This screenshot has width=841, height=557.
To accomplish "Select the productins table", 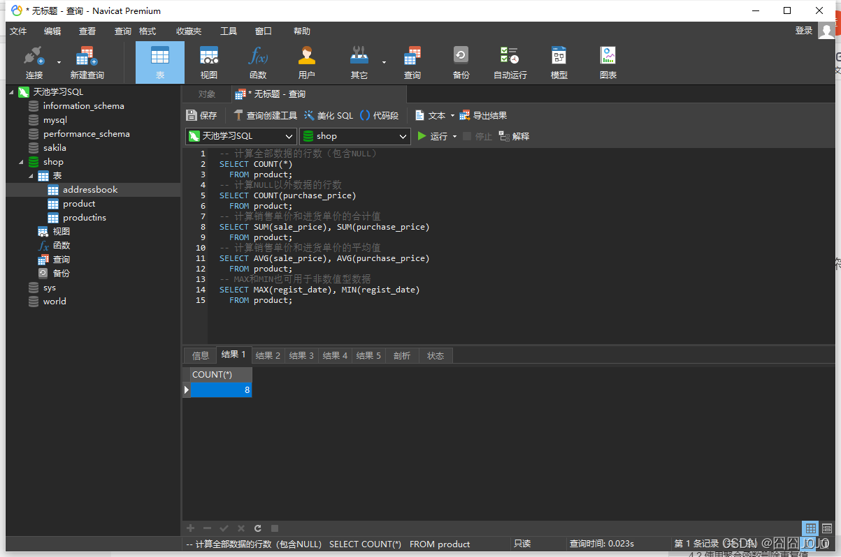I will pos(85,218).
